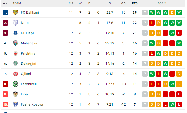187x113 pixels.
Task: Sort standings by PTS column header
Action: tap(135, 3)
